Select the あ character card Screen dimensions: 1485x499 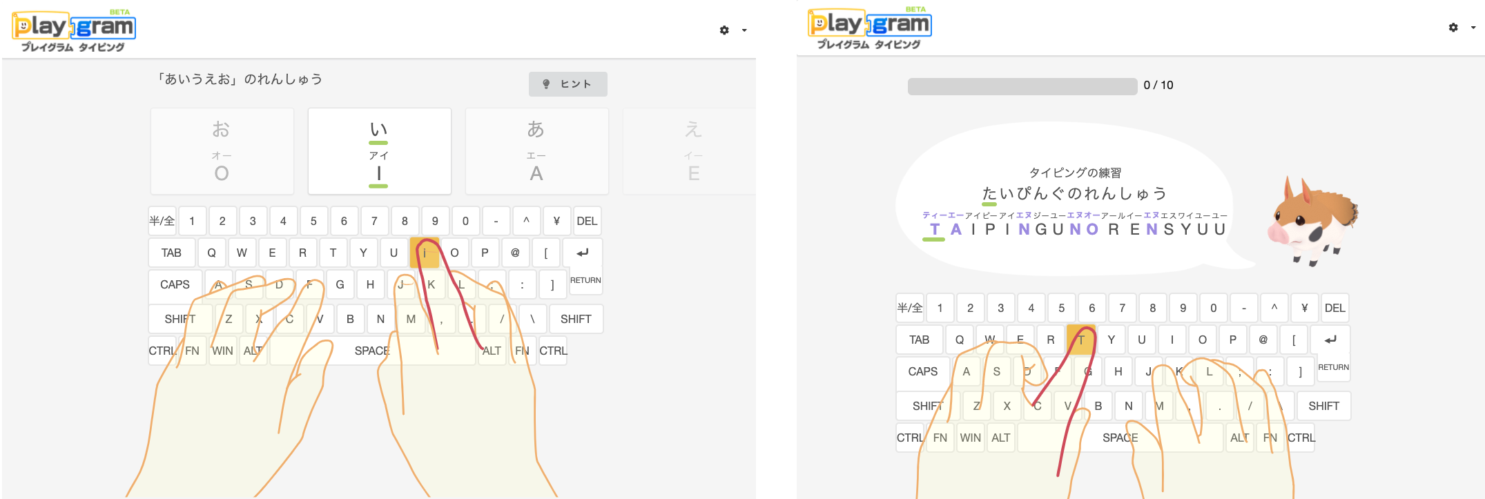tap(536, 151)
